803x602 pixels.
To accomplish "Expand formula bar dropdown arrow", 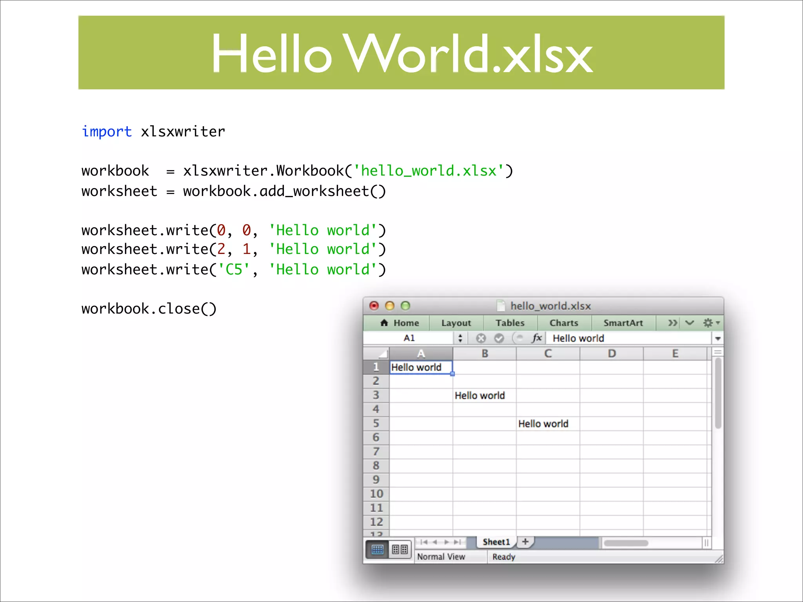I will coord(718,338).
